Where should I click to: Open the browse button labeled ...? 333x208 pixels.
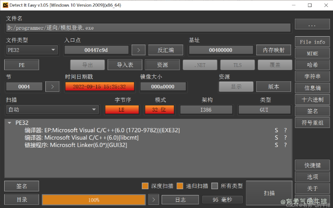pyautogui.click(x=312, y=24)
